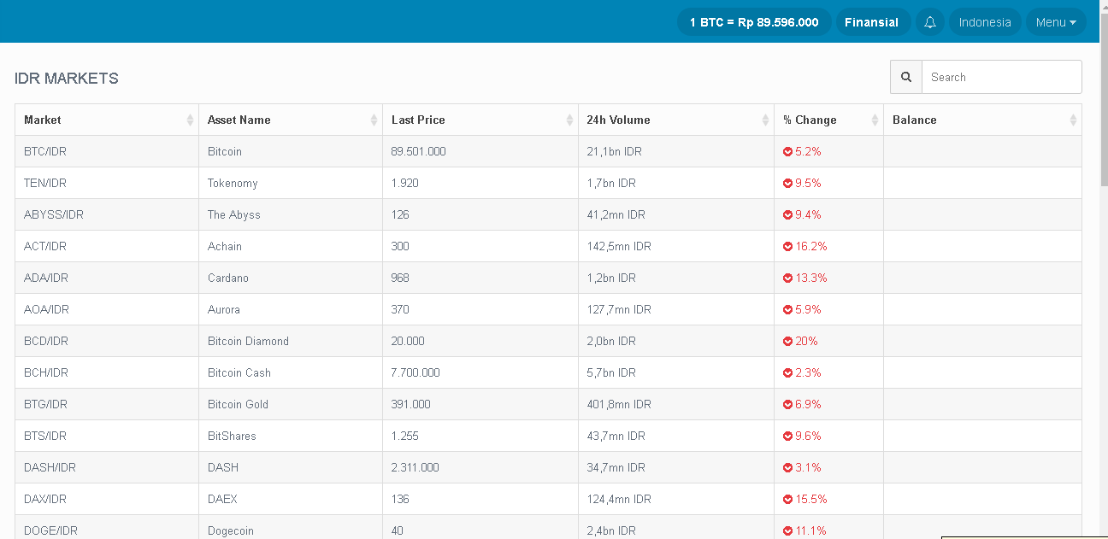Open the Finansial button
Image resolution: width=1108 pixels, height=539 pixels.
click(x=871, y=22)
